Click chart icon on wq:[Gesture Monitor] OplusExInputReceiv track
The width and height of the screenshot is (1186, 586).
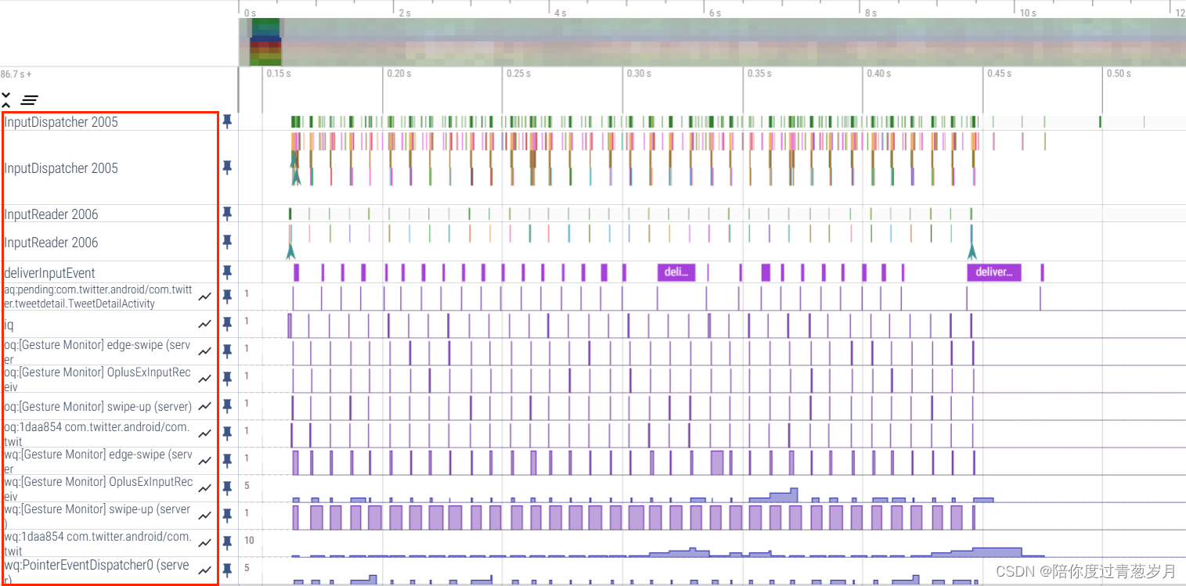click(205, 488)
